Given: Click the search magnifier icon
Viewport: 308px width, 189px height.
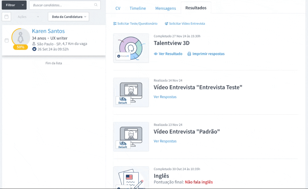Looking at the screenshot, I should [x=96, y=5].
